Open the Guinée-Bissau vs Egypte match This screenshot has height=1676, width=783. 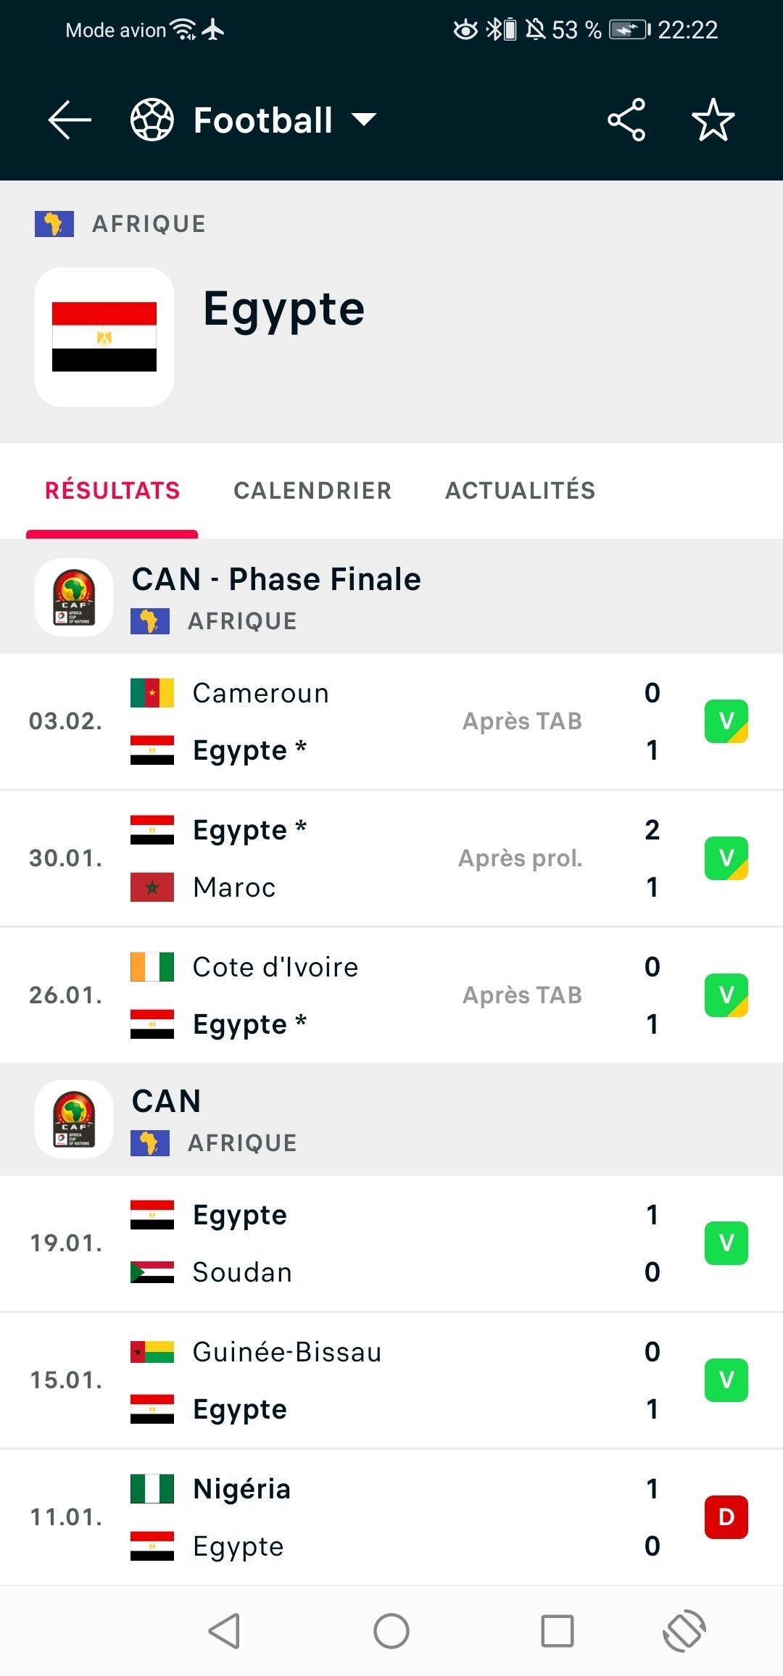pos(391,1380)
